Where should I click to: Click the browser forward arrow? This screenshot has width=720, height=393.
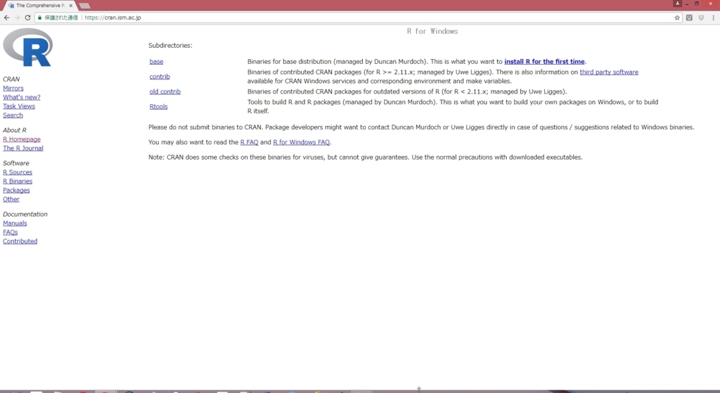click(17, 18)
